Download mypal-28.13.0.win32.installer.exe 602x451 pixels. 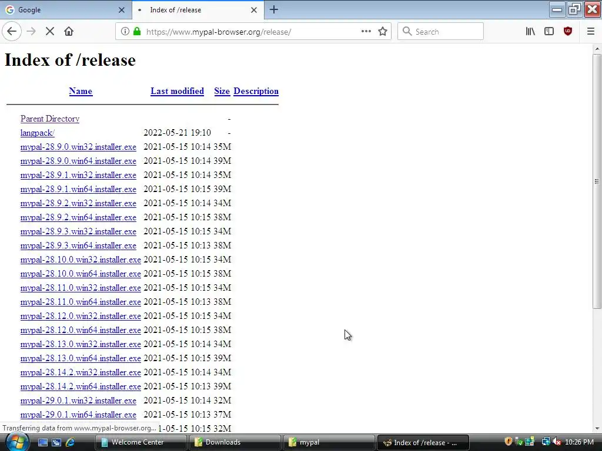click(x=81, y=344)
